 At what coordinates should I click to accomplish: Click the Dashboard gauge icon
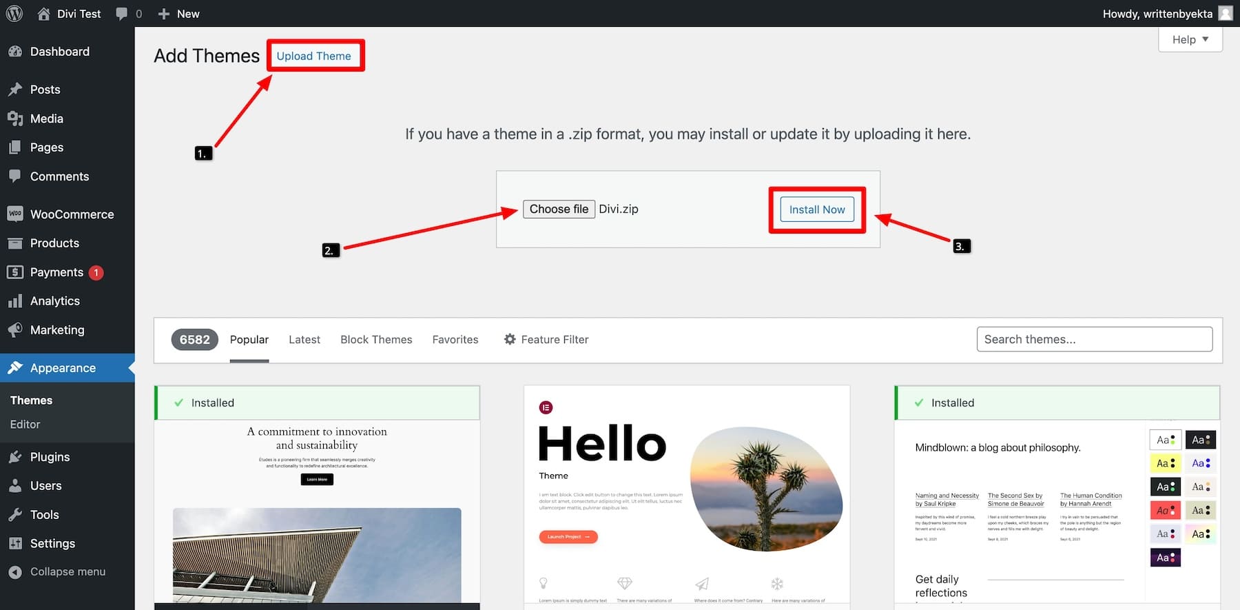coord(15,52)
